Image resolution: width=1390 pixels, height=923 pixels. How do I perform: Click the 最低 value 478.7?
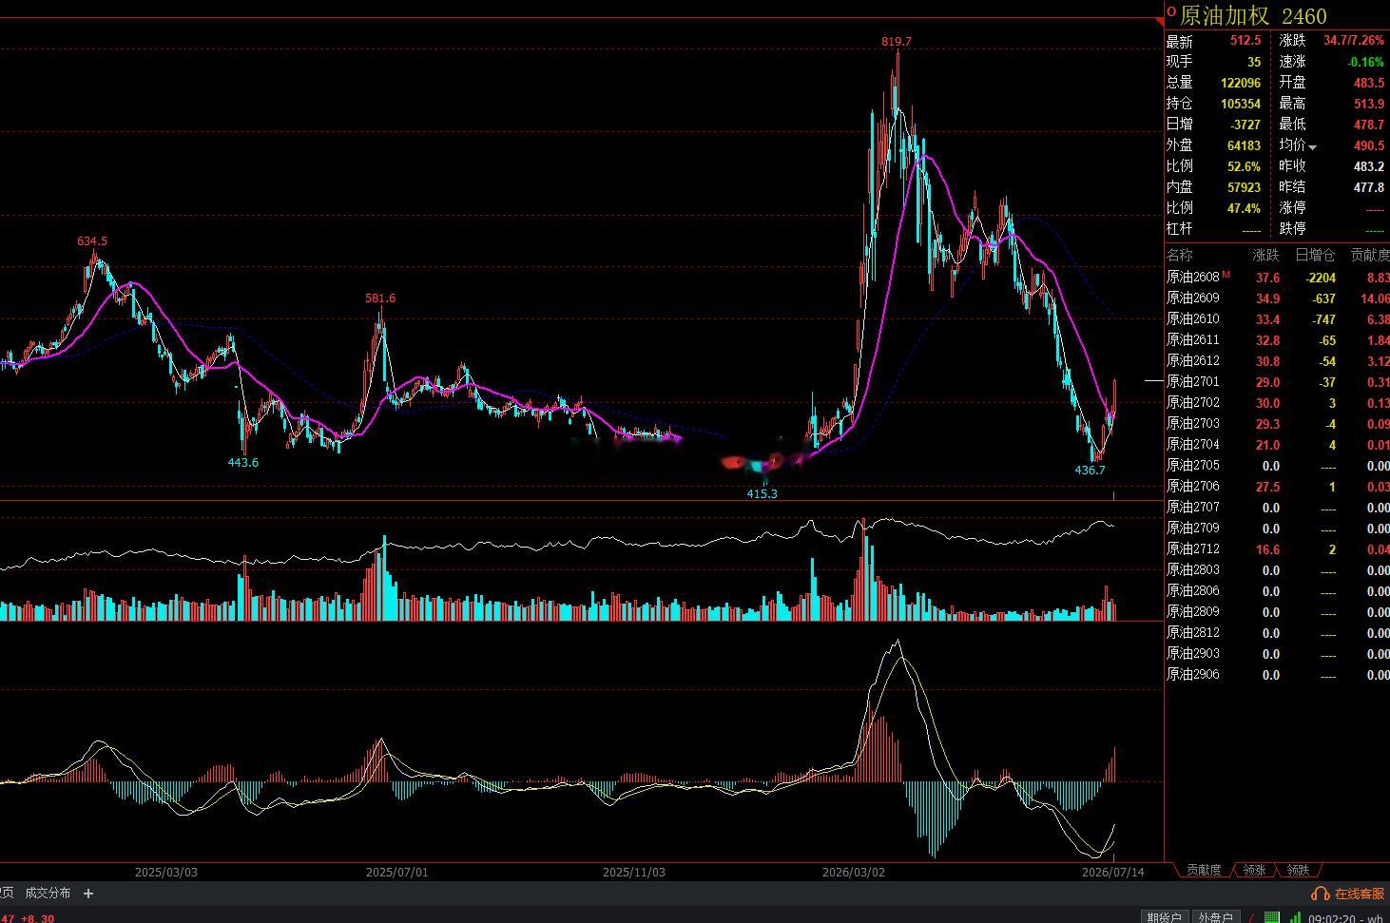tap(1369, 125)
